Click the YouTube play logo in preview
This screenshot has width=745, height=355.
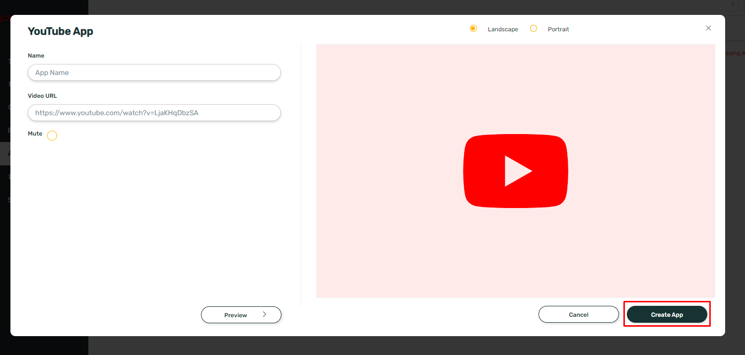coord(516,171)
